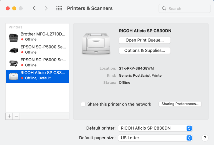Click the EPSON SC-P6000 printer icon
The height and width of the screenshot is (145, 214).
(x=14, y=63)
